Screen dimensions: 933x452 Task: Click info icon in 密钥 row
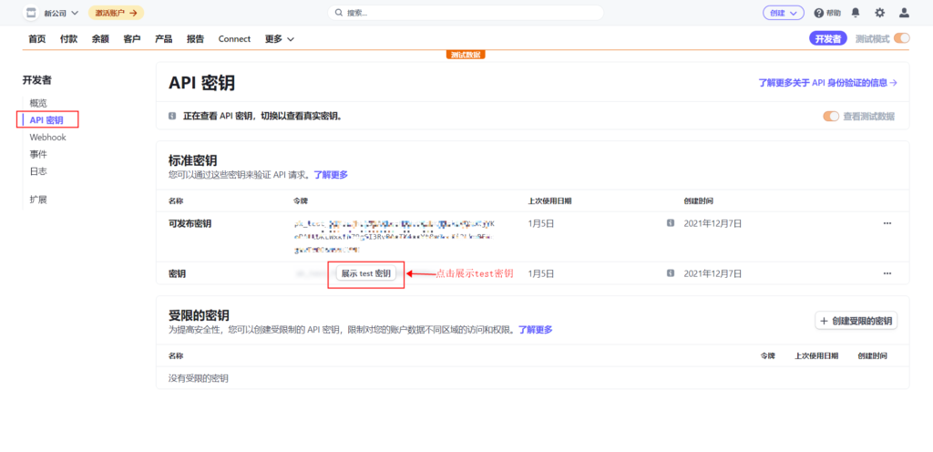tap(671, 273)
